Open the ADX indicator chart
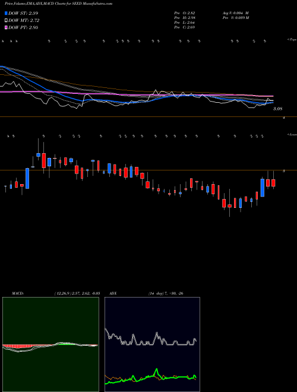Screen dimensions: 297x392 [152, 344]
